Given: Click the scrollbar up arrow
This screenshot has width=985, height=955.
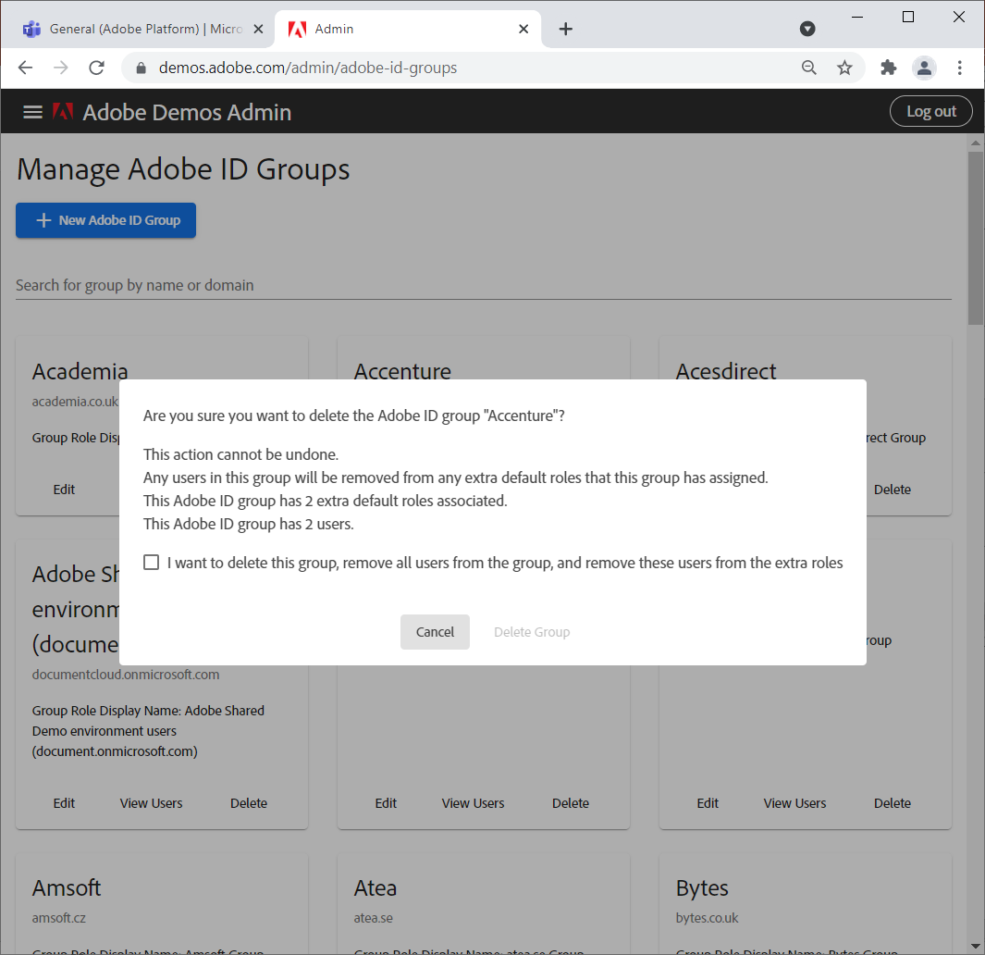Looking at the screenshot, I should tap(975, 143).
